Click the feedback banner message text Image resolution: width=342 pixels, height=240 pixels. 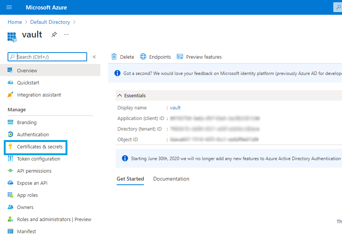[233, 73]
